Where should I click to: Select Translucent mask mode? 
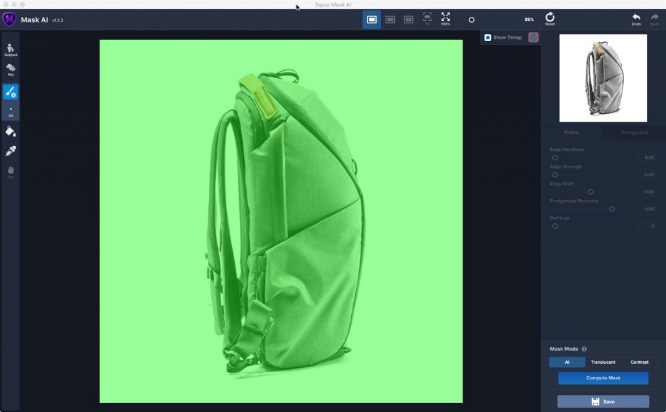(x=603, y=363)
